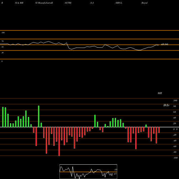Click the RSI axis label 70
The height and width of the screenshot is (179, 179).
3,41
